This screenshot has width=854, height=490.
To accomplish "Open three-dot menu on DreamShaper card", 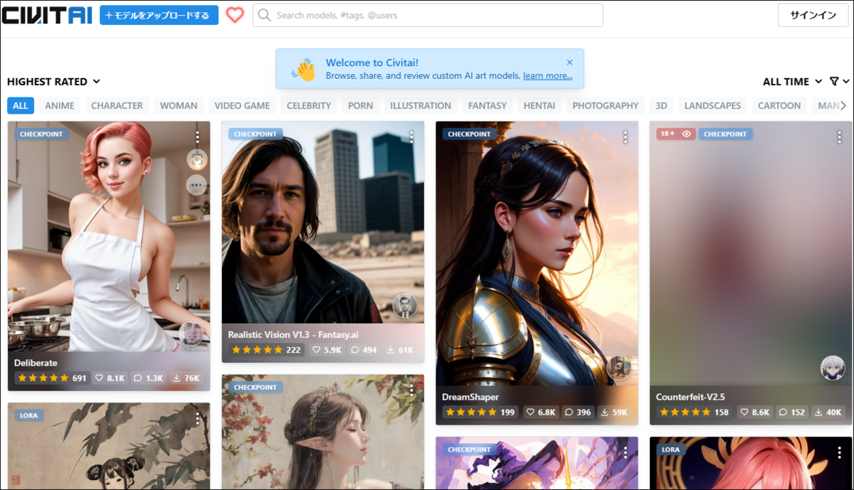I will pyautogui.click(x=626, y=137).
